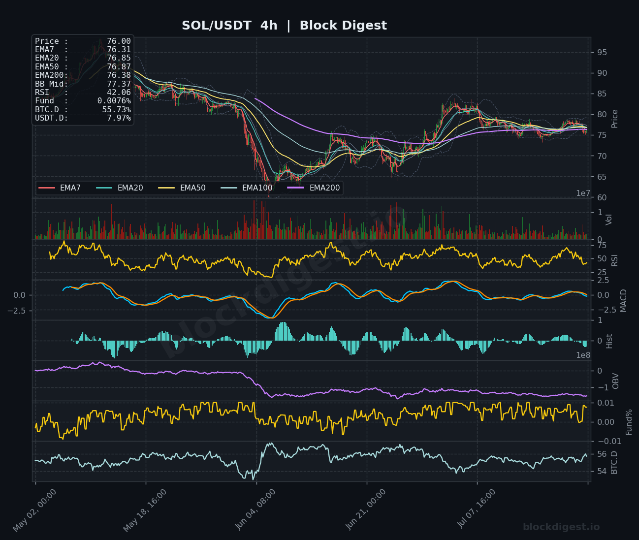The width and height of the screenshot is (639, 540).
Task: Click the EMA20 teal legend line swatch
Action: tap(104, 188)
